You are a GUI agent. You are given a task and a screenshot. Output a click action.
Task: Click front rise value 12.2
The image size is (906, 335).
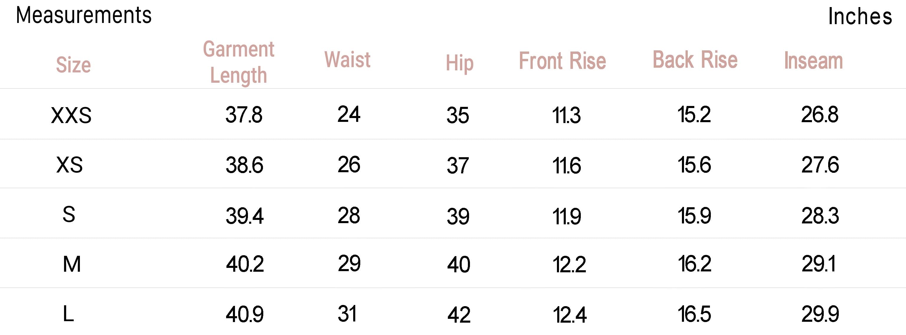click(x=569, y=264)
